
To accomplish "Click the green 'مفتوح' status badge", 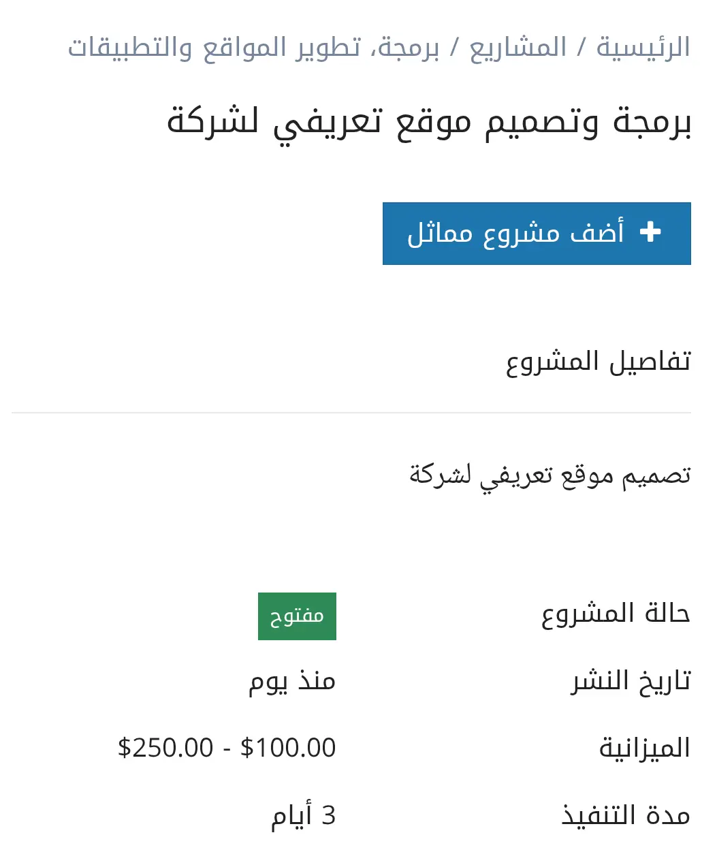I will 297,616.
